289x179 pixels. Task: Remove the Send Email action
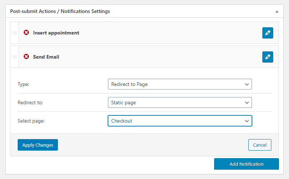pos(26,56)
